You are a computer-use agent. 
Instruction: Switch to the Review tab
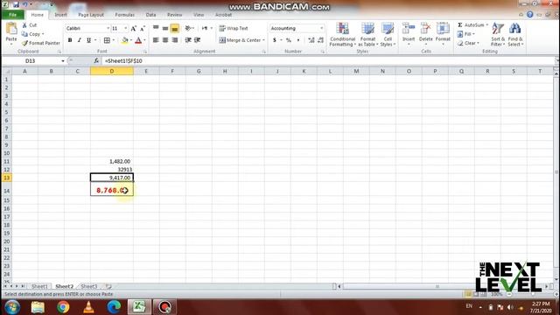click(174, 15)
